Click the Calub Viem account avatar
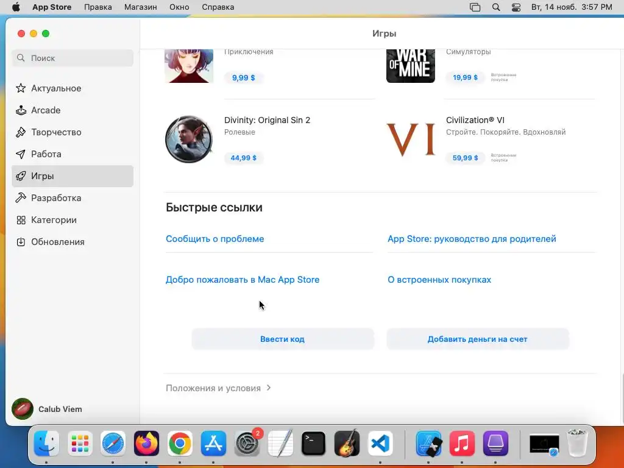The width and height of the screenshot is (624, 468). coord(23,409)
